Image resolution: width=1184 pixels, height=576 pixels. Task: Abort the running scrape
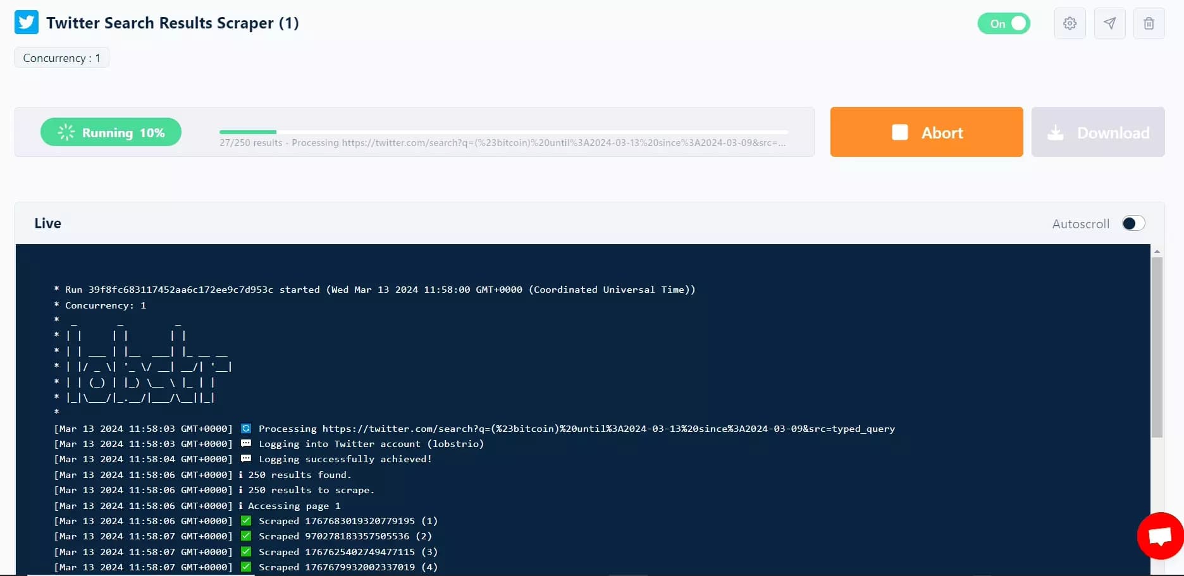click(927, 132)
